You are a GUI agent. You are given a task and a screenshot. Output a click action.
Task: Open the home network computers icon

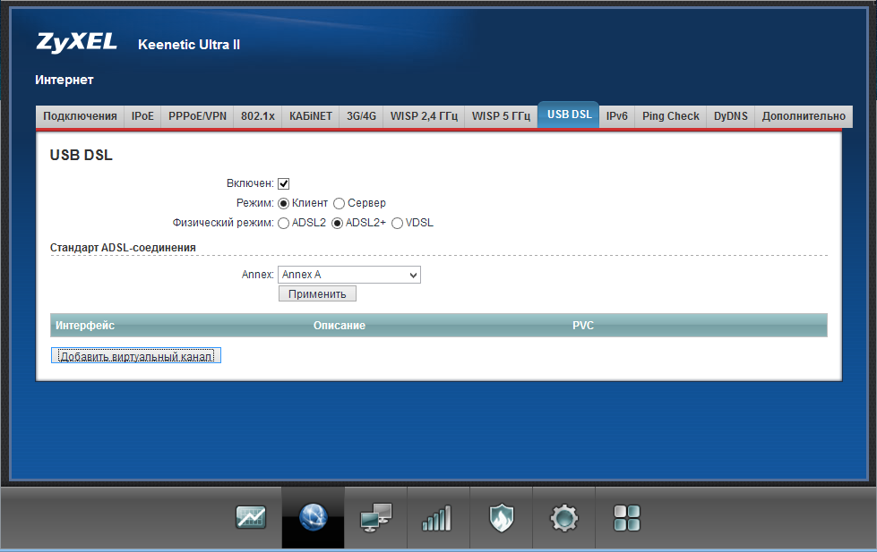click(x=375, y=517)
